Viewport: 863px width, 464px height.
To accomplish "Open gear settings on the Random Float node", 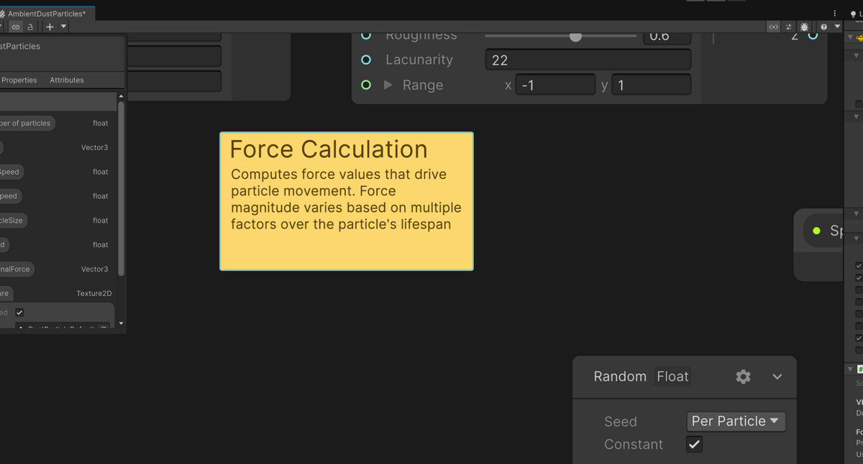I will [x=743, y=376].
